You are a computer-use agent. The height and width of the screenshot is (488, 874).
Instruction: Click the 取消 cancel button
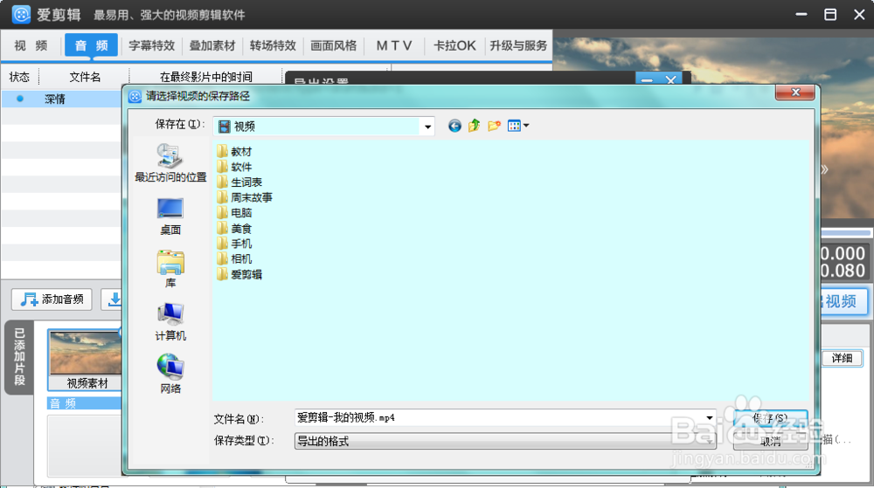point(770,442)
